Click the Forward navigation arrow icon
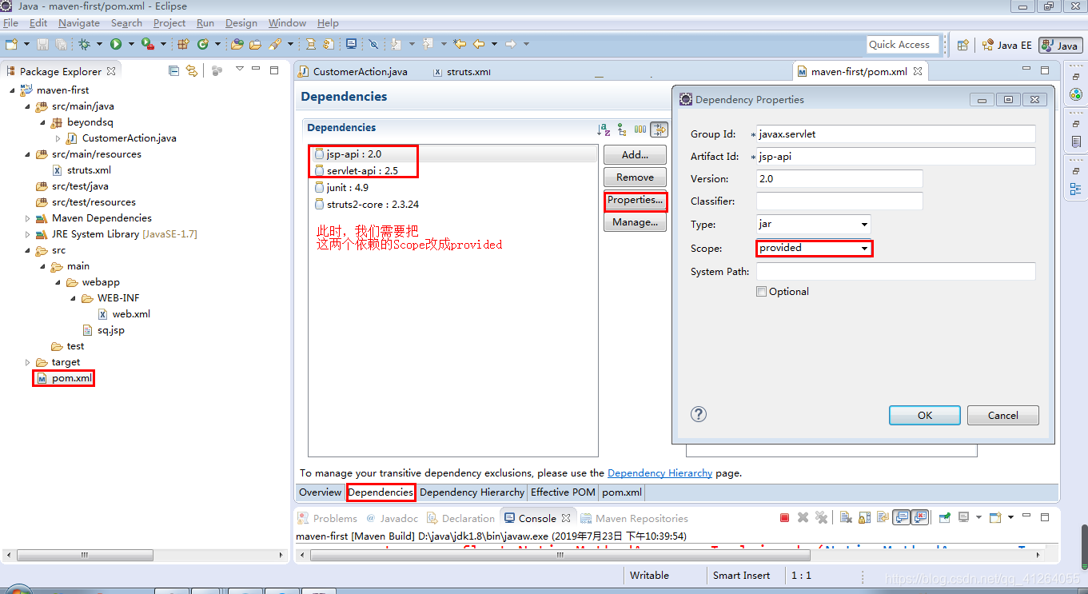1088x594 pixels. [x=511, y=44]
